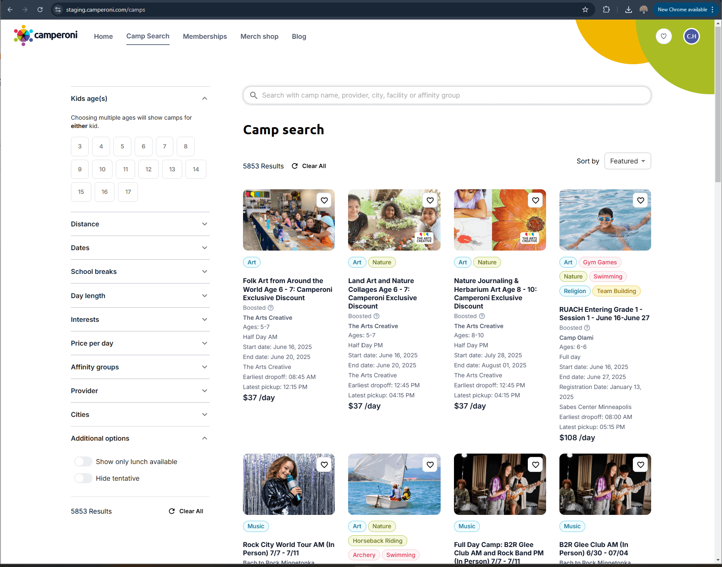
Task: Open the favorites heart icon in top bar
Action: (x=664, y=36)
